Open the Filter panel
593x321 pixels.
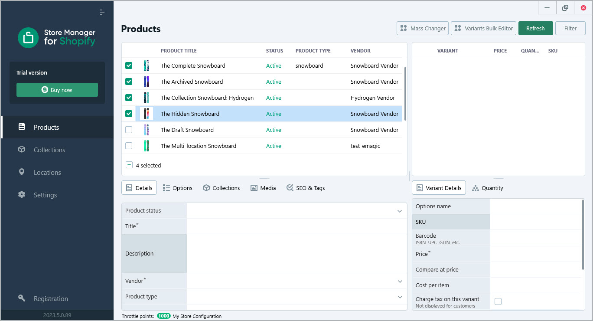pyautogui.click(x=570, y=28)
